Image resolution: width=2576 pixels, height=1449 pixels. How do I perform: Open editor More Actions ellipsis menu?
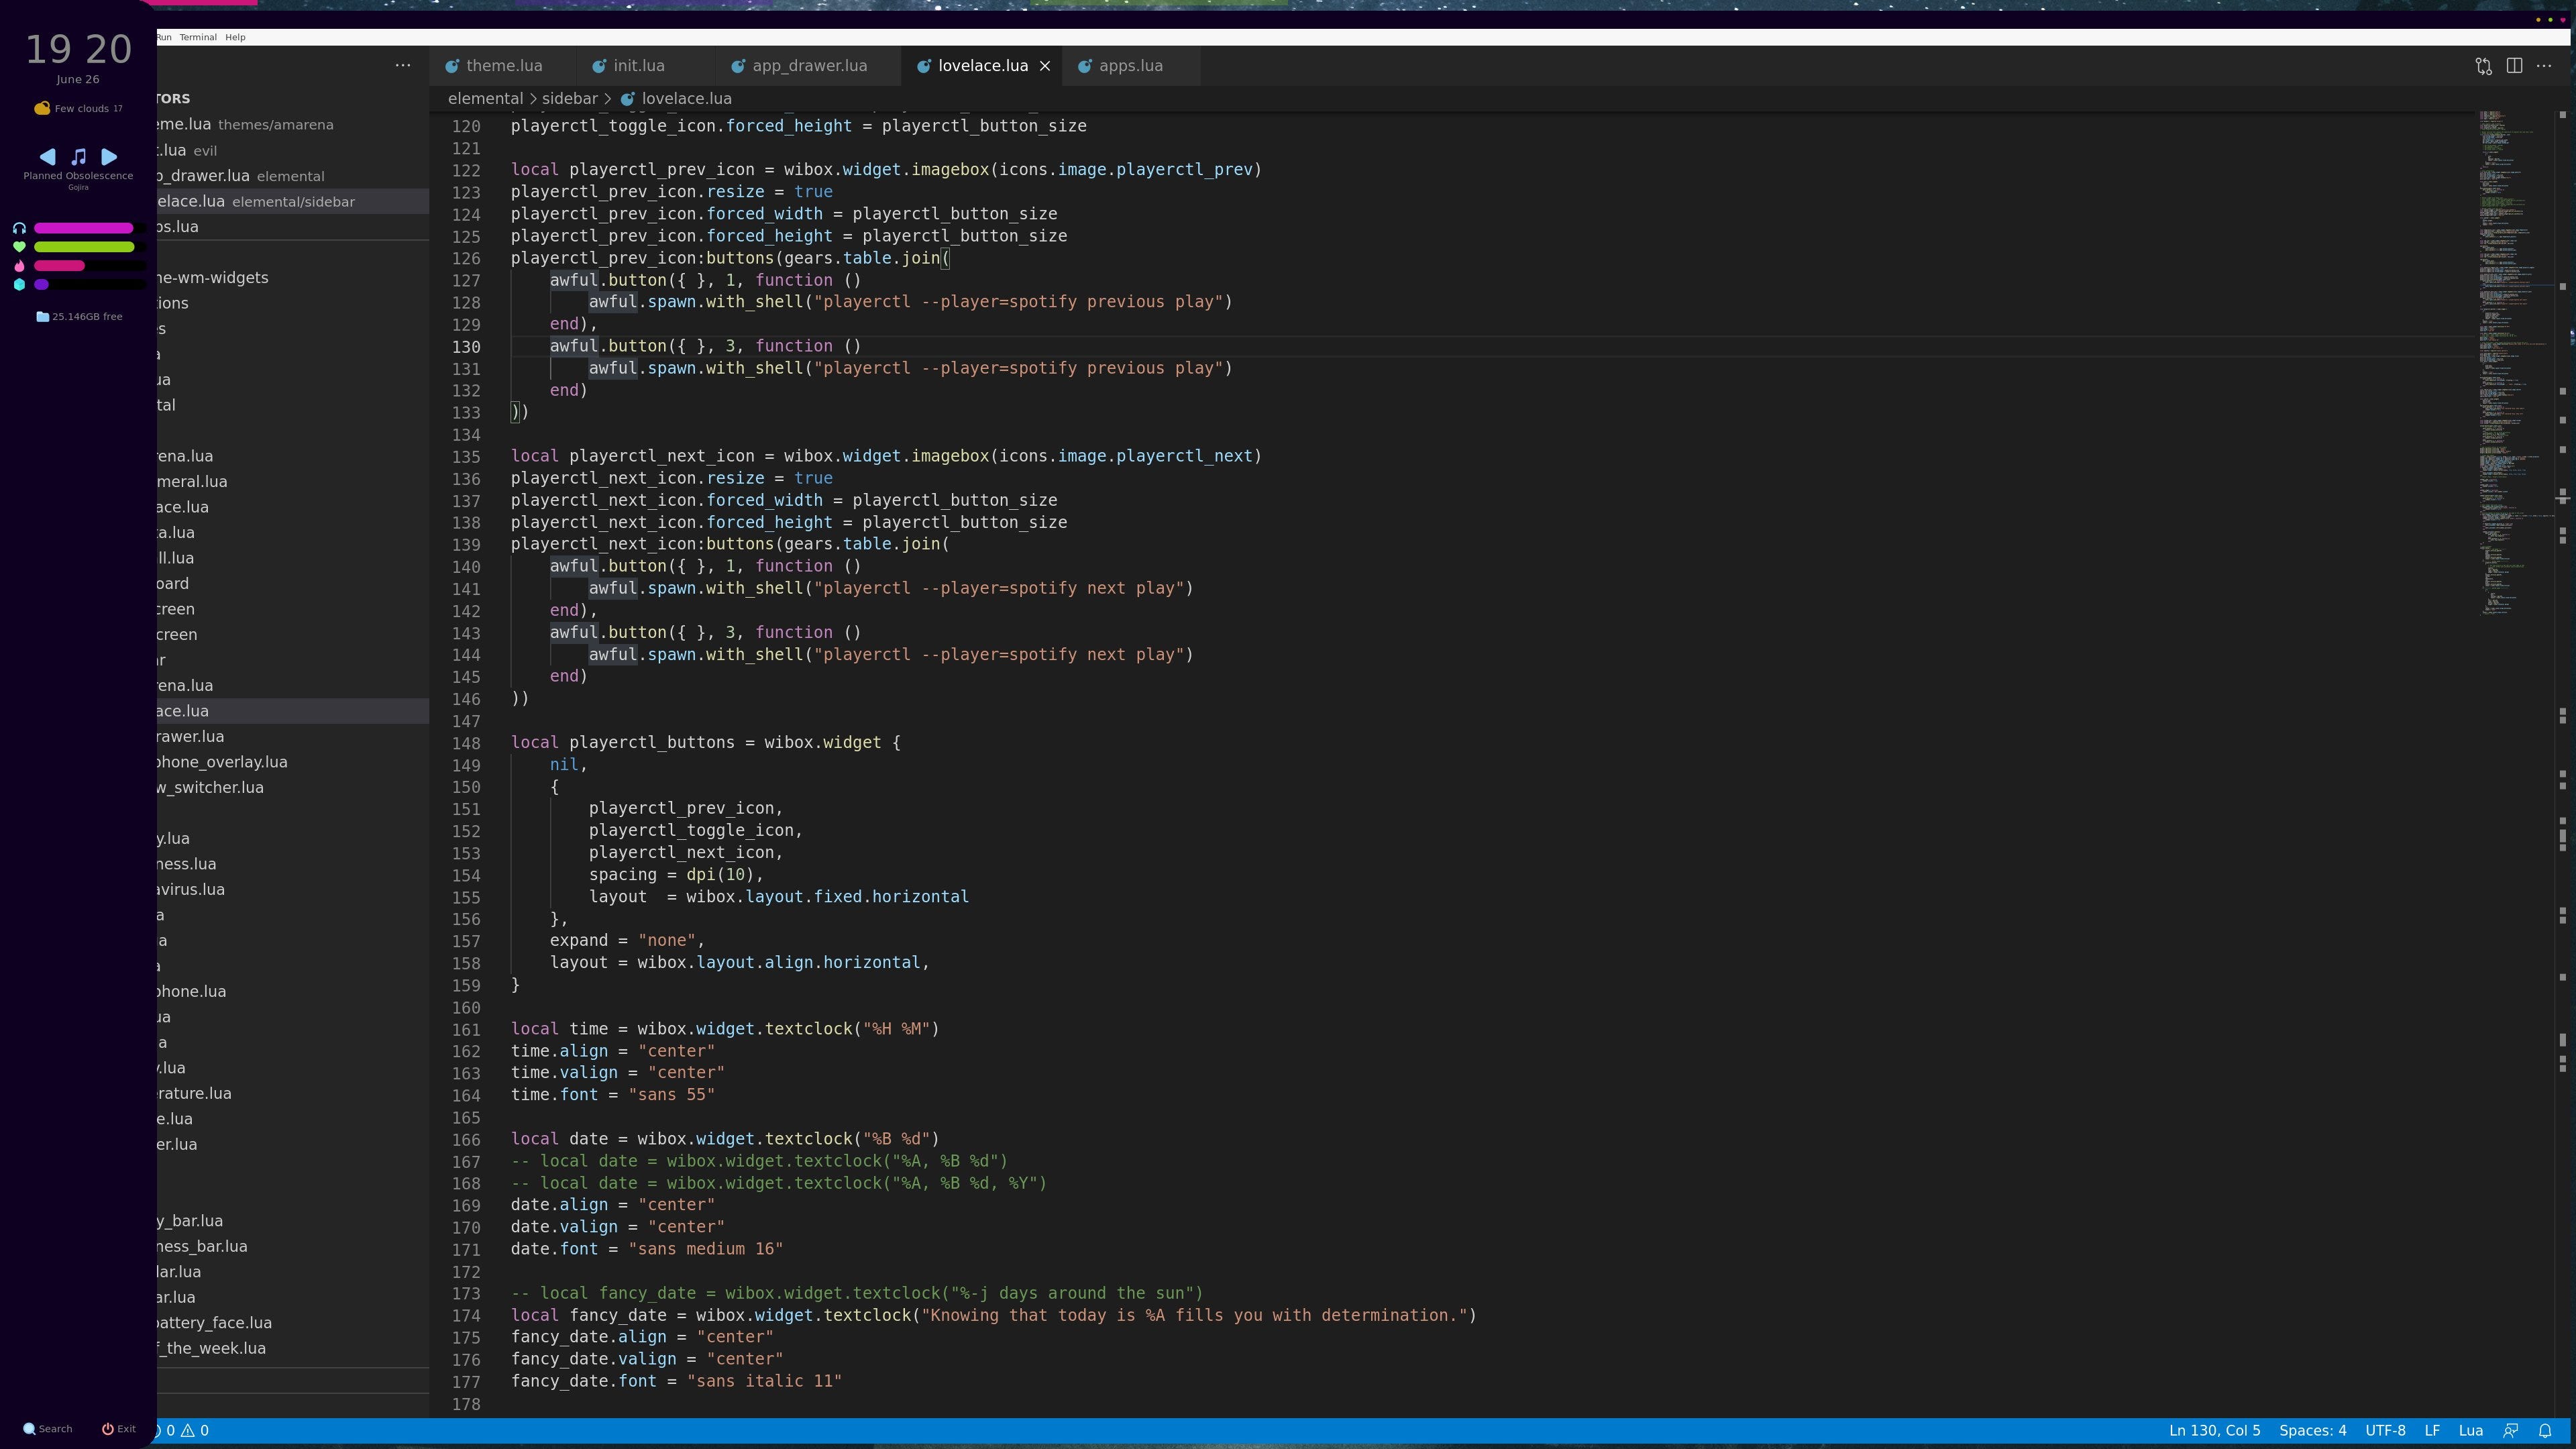coord(2545,66)
